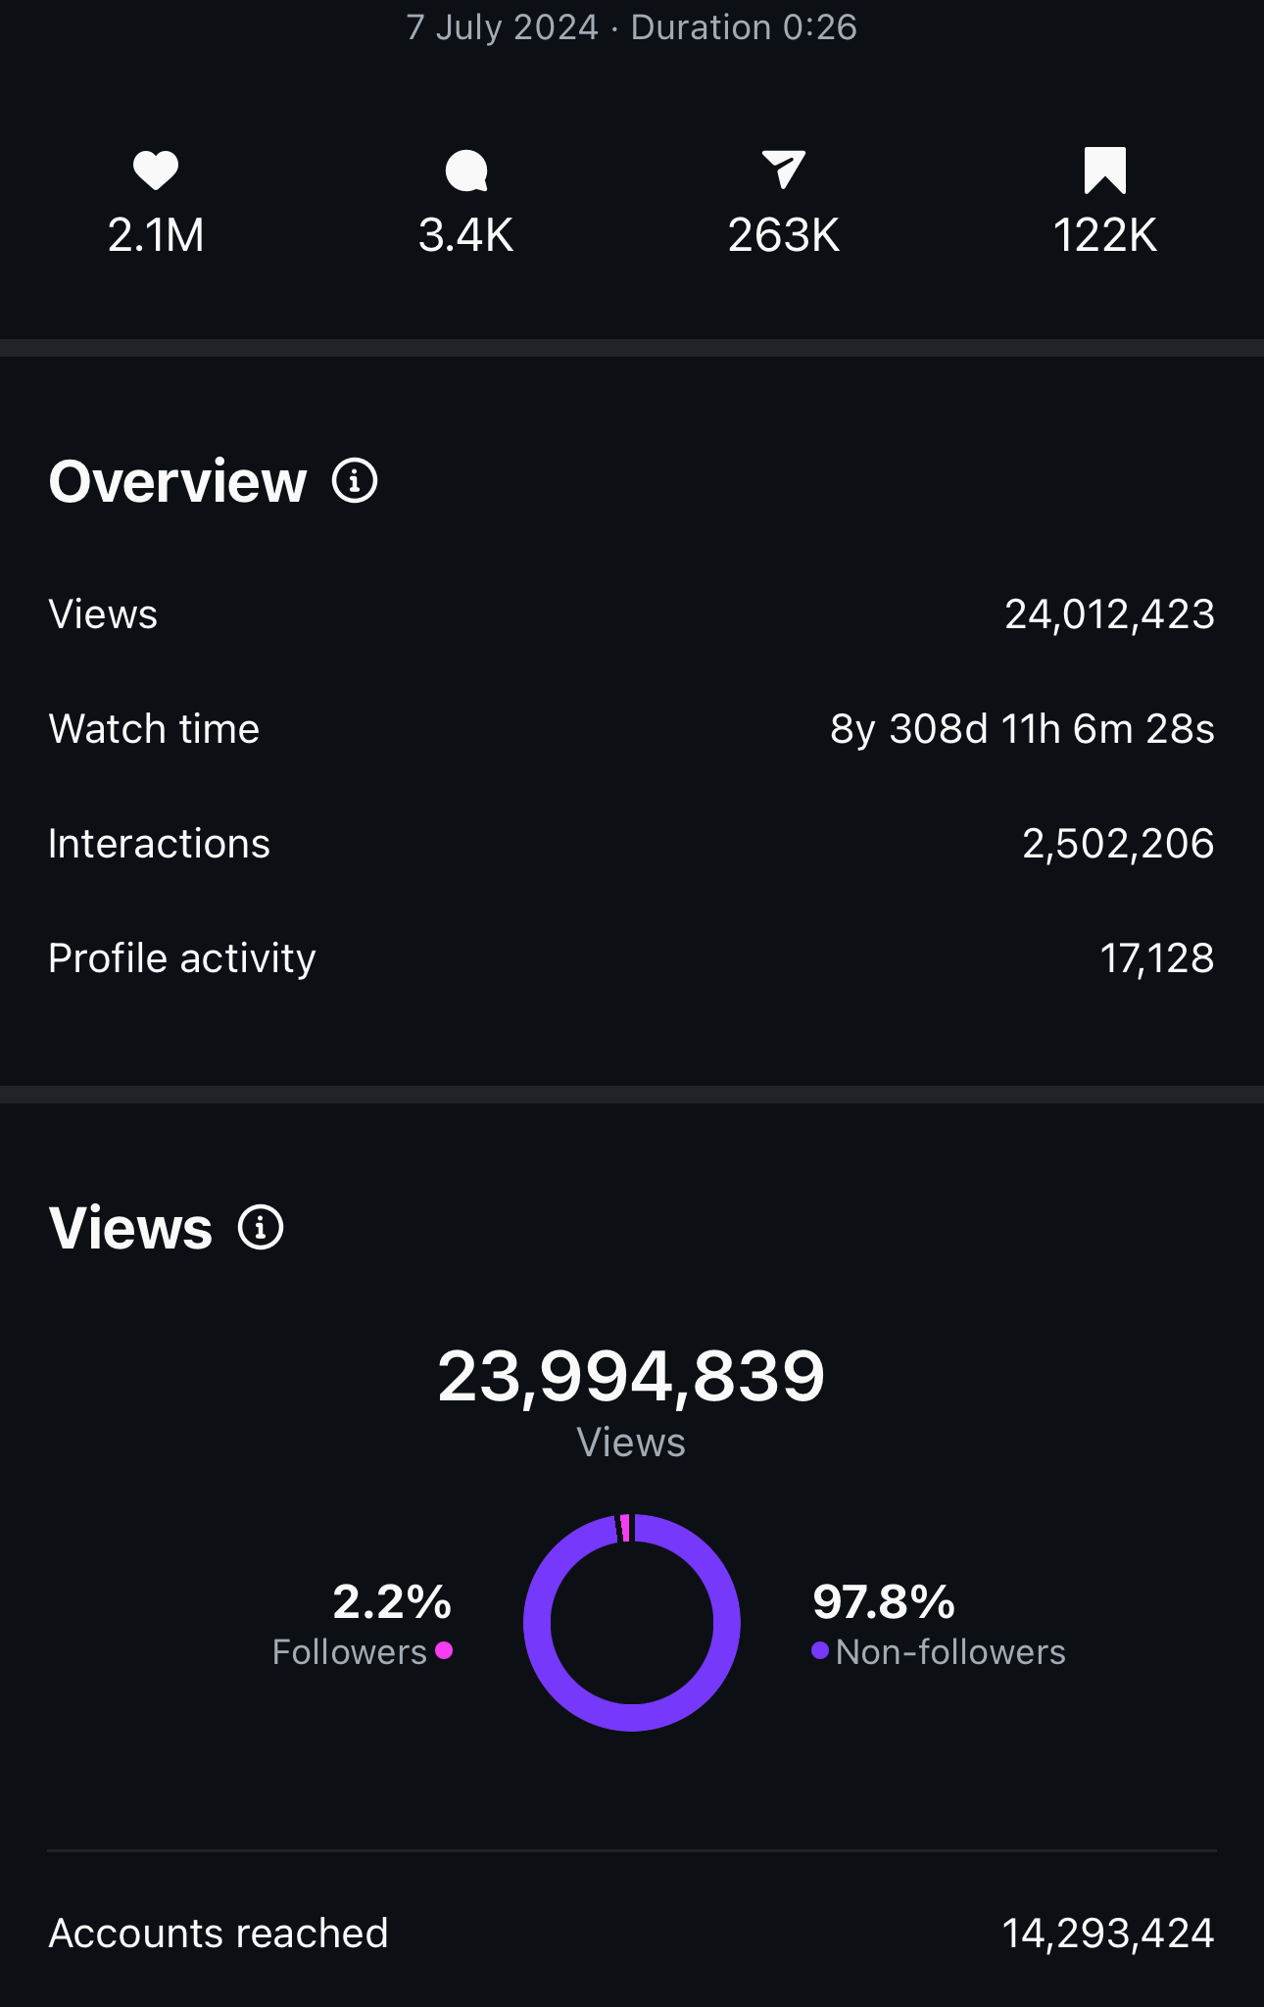Tap the purple donut chart ring
Image resolution: width=1264 pixels, height=2007 pixels.
pos(538,1623)
